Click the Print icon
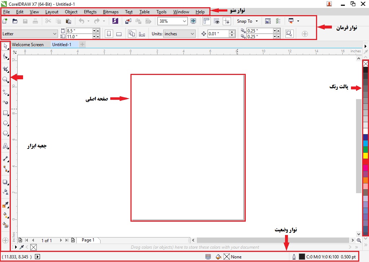Viewport: 369px width, 262px height. pos(35,21)
